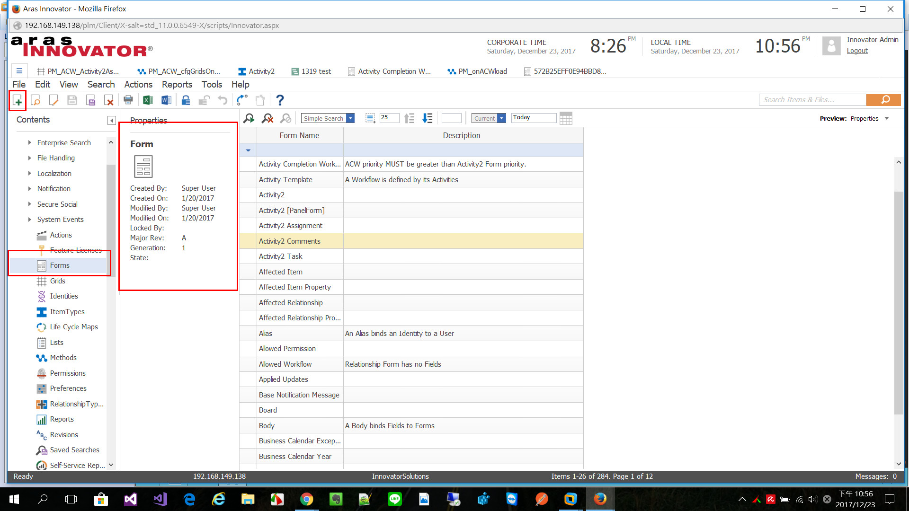
Task: Click the blue Lock item icon
Action: pos(186,100)
